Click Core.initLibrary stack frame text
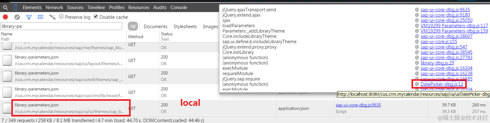 238,52
